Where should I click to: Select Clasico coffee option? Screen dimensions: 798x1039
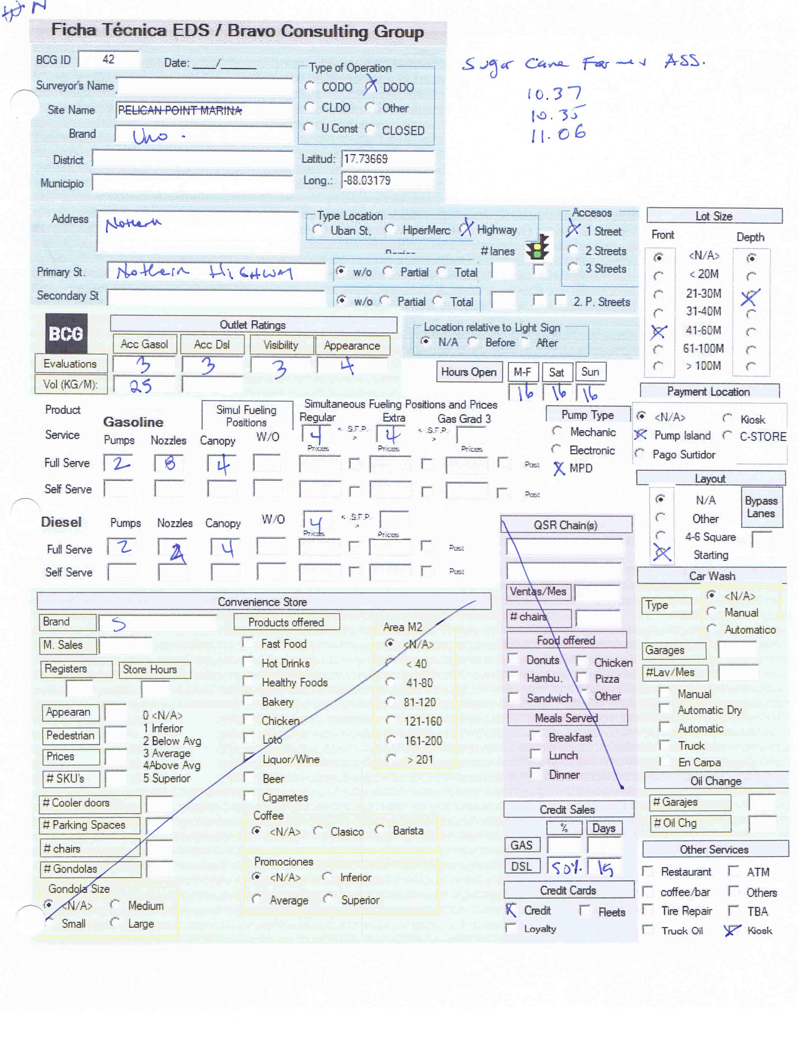click(x=318, y=830)
